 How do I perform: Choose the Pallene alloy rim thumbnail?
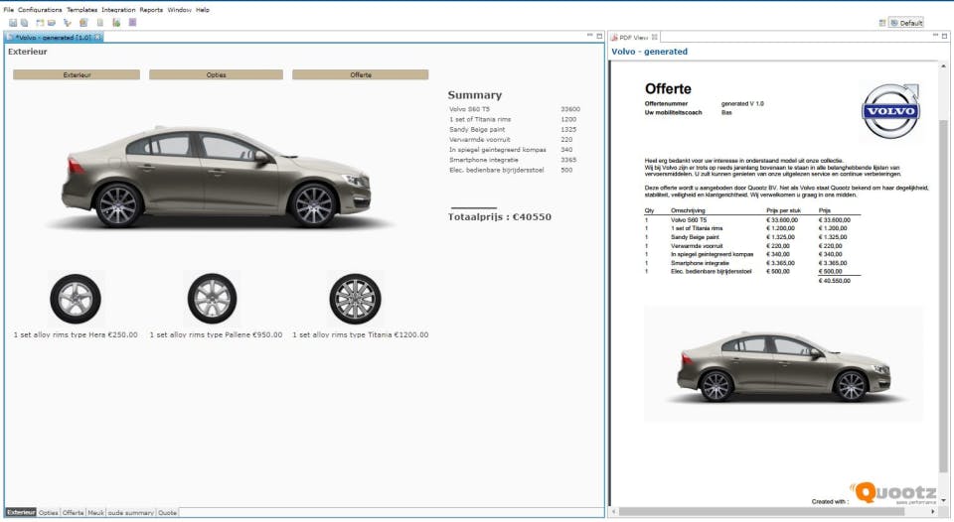tap(211, 299)
